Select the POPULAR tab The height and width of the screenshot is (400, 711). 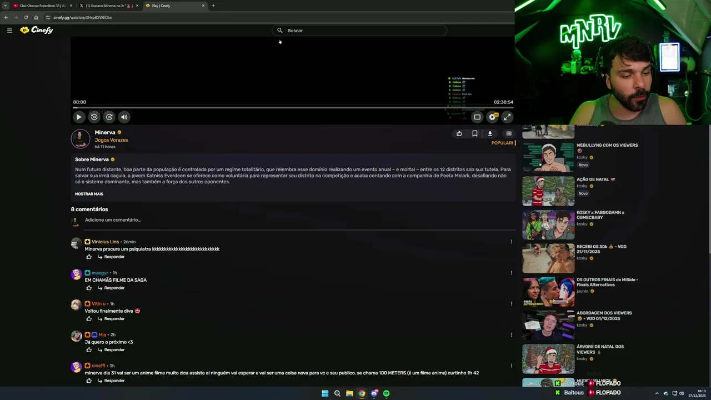point(502,143)
